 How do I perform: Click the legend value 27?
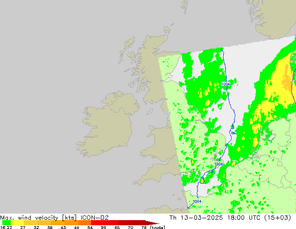(23, 227)
